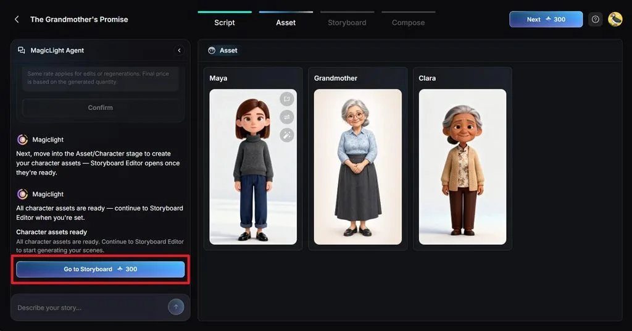Click the first Magiclight avatar logo

pyautogui.click(x=23, y=140)
